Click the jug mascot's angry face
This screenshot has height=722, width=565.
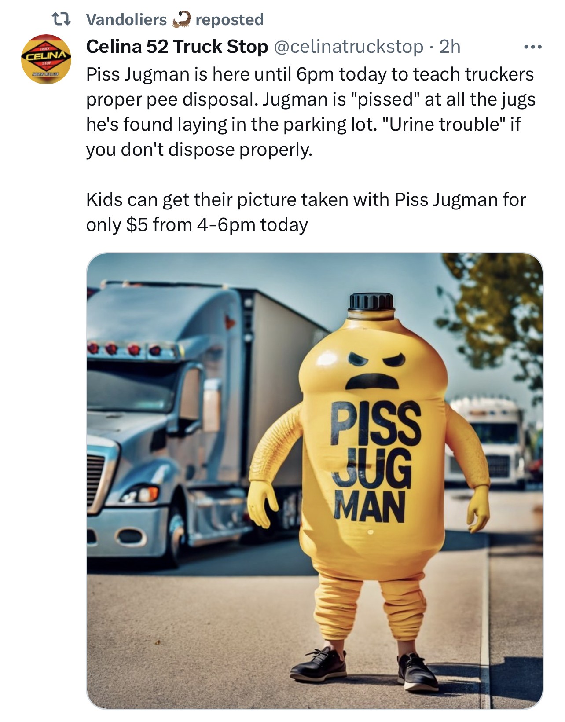374,370
